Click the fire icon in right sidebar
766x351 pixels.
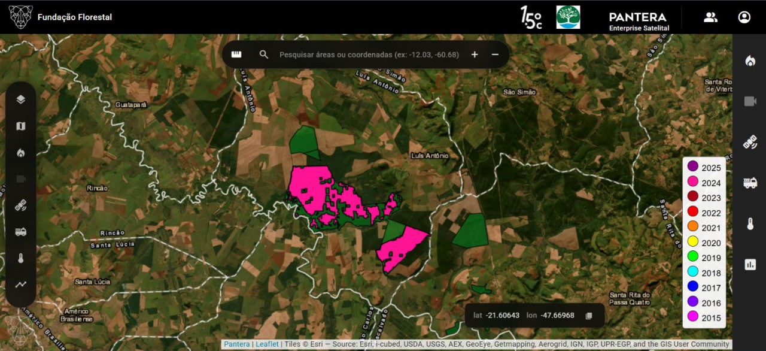click(x=750, y=60)
